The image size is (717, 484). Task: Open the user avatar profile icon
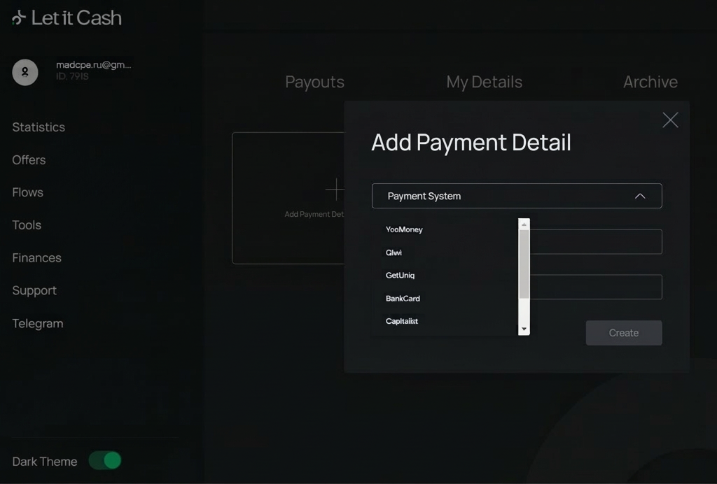tap(25, 72)
